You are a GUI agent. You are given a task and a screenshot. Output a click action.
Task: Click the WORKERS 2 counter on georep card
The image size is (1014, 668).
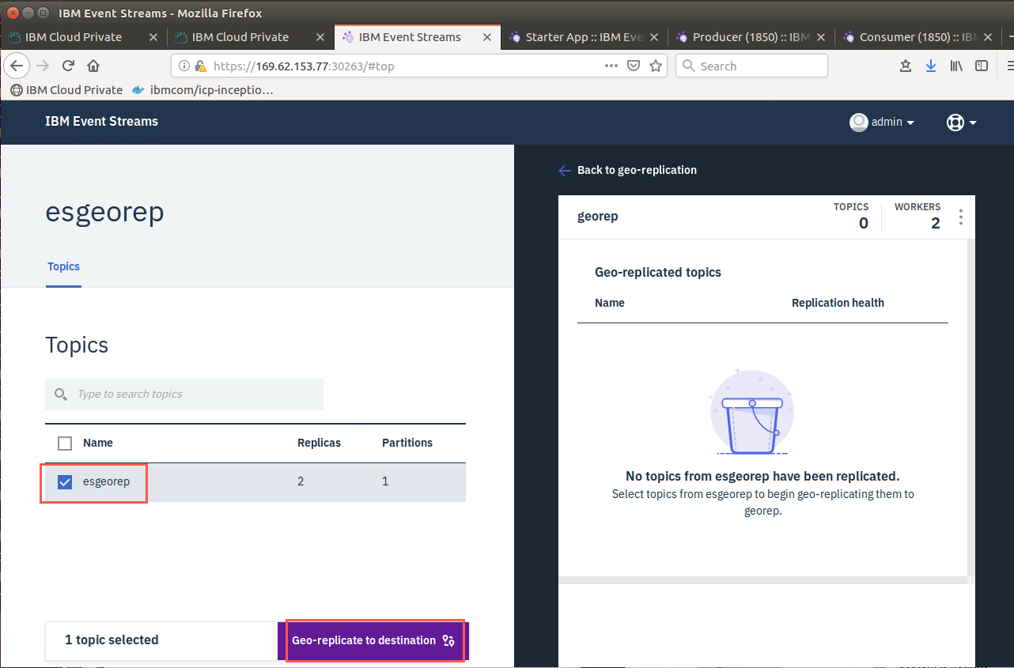point(918,216)
